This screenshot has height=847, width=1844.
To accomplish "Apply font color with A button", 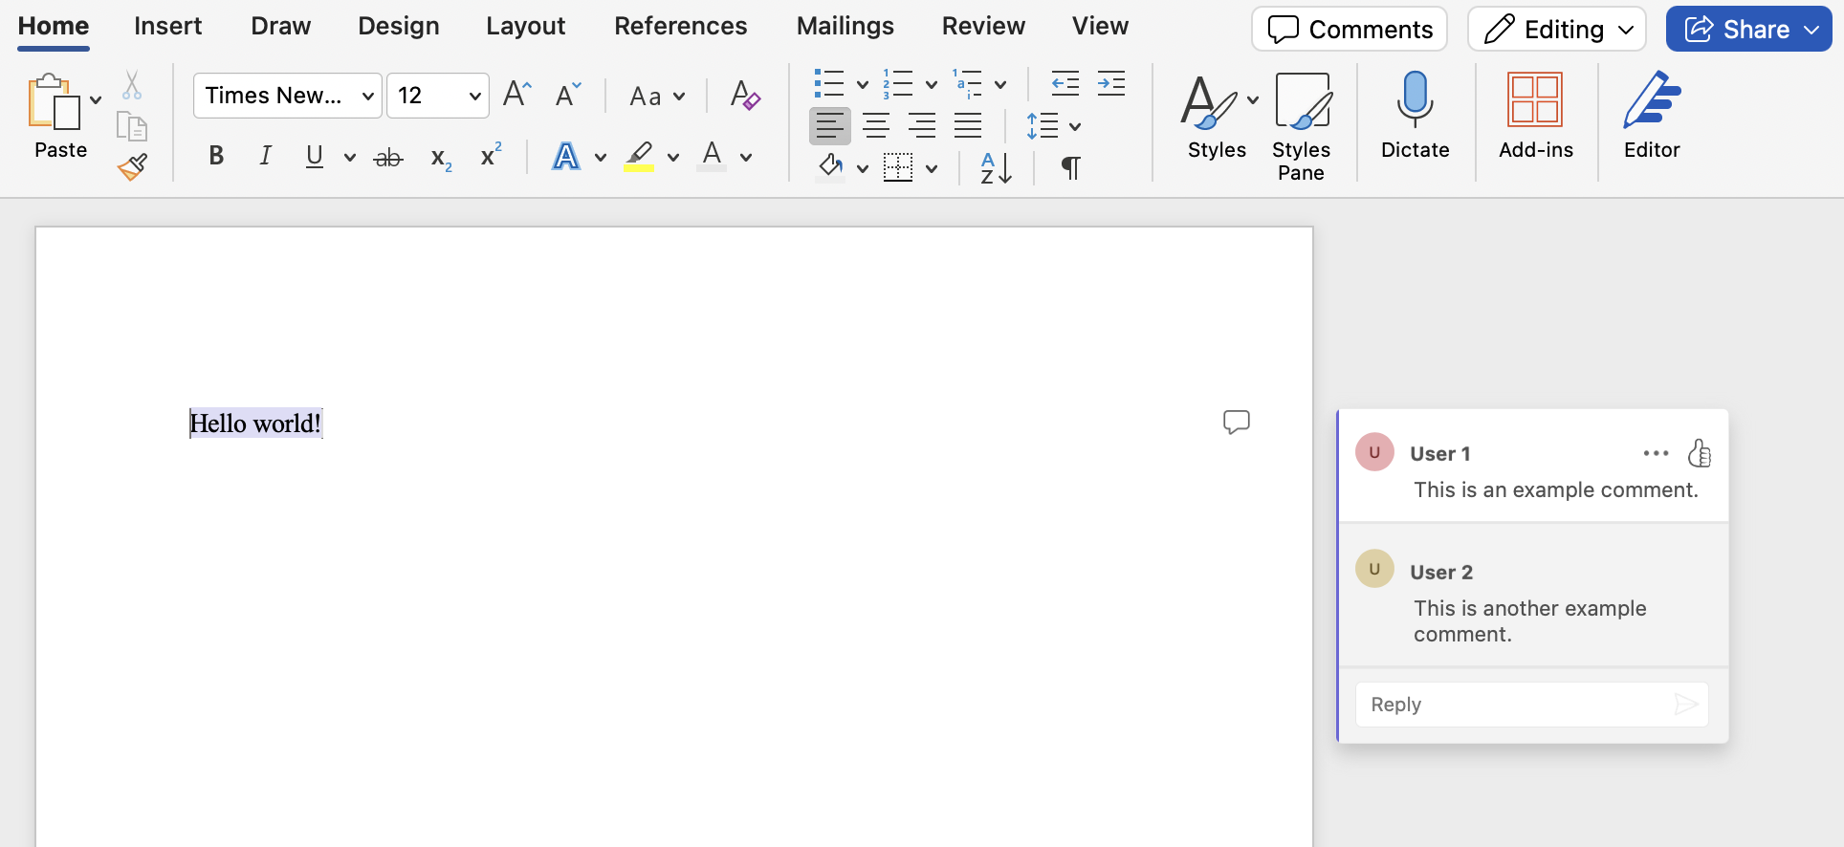I will click(x=712, y=156).
